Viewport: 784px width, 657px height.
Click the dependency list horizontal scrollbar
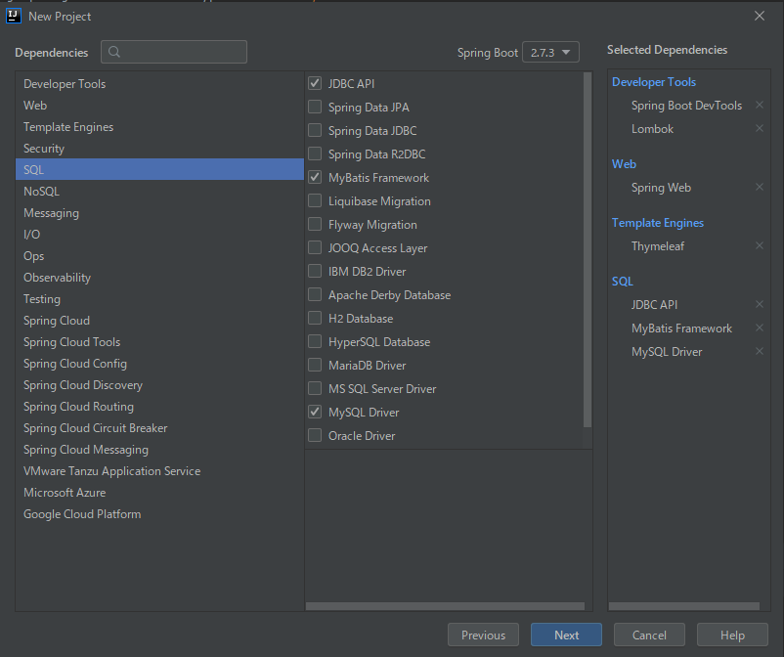[x=445, y=606]
